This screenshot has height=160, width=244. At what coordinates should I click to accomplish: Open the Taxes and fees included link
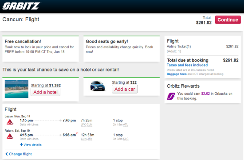tap(187, 65)
